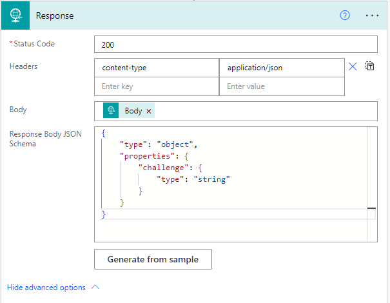Click the advanced options chevron arrow
The height and width of the screenshot is (303, 390).
coord(95,288)
